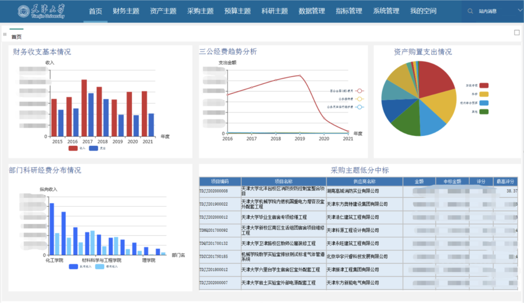Toggle red 收入 legend in 财务收支 chart

pos(73,148)
